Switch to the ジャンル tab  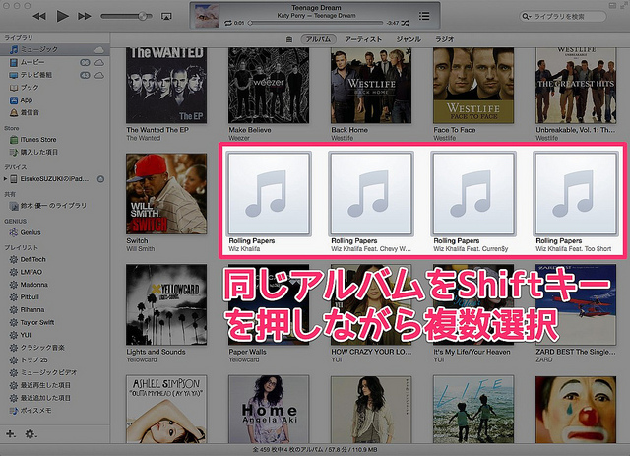click(409, 39)
